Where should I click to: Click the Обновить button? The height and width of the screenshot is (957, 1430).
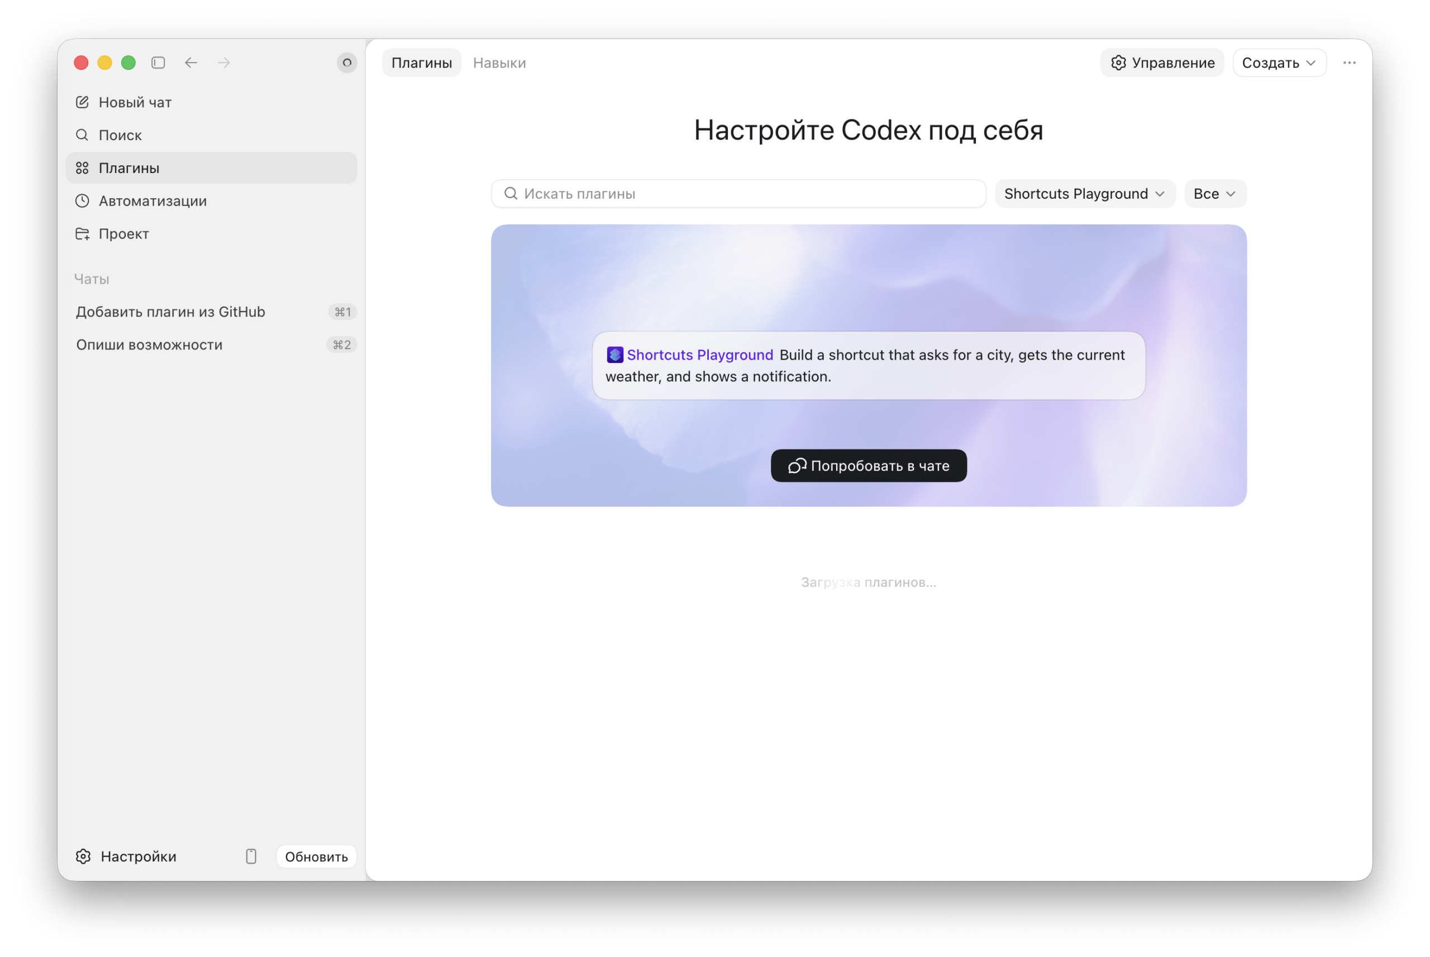coord(316,856)
